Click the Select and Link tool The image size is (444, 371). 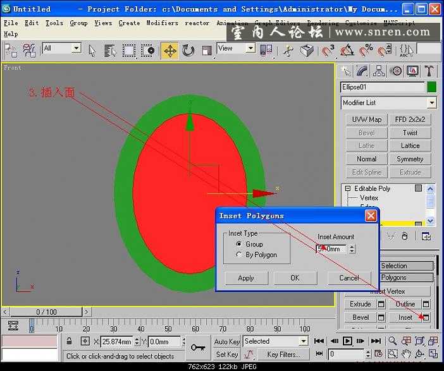(11, 51)
